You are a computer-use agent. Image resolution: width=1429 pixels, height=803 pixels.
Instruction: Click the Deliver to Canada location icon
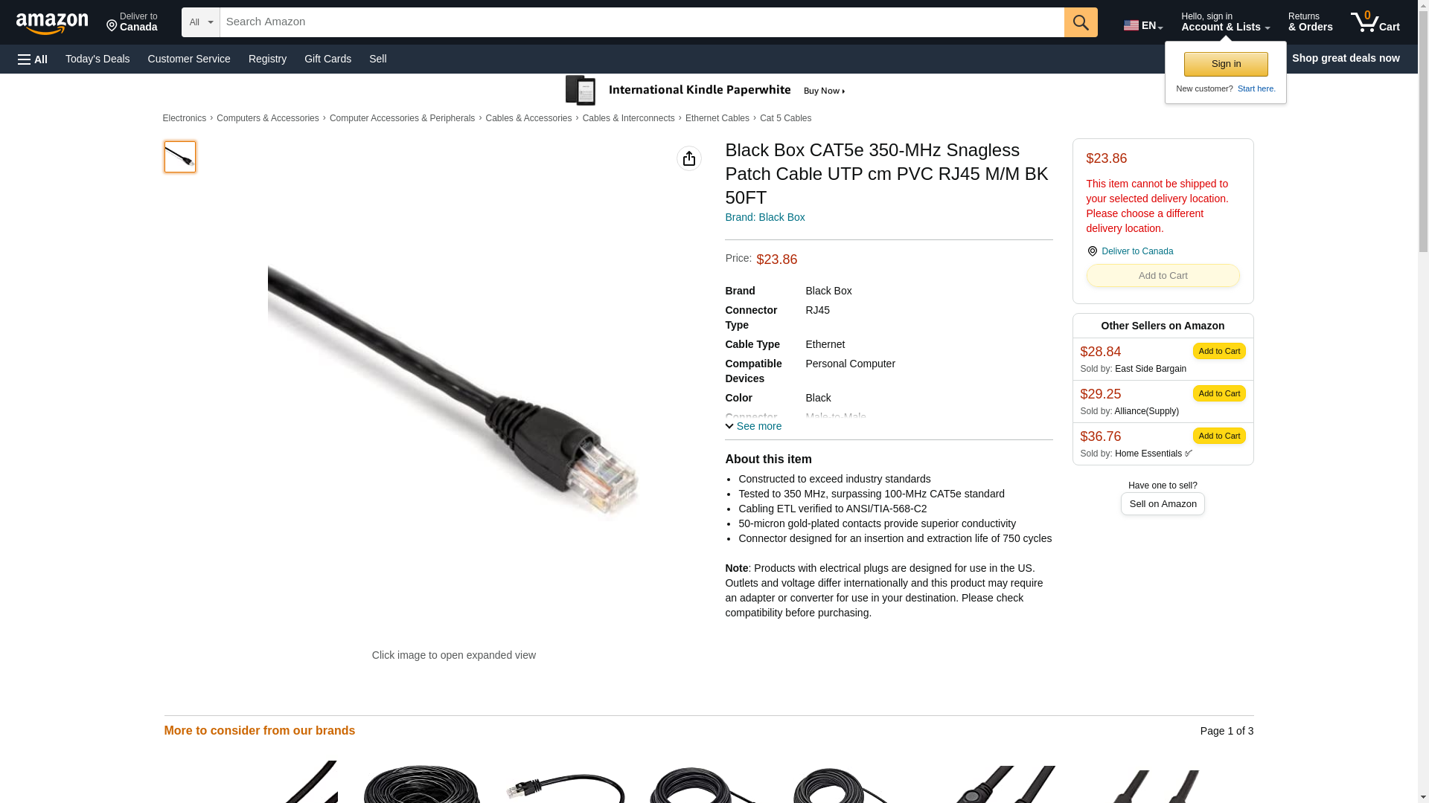point(1092,251)
